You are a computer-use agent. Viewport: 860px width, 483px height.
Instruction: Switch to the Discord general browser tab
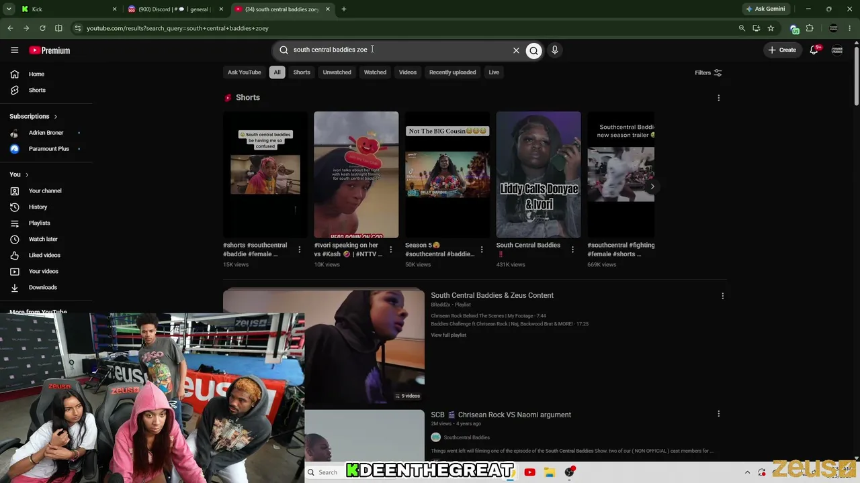175,9
